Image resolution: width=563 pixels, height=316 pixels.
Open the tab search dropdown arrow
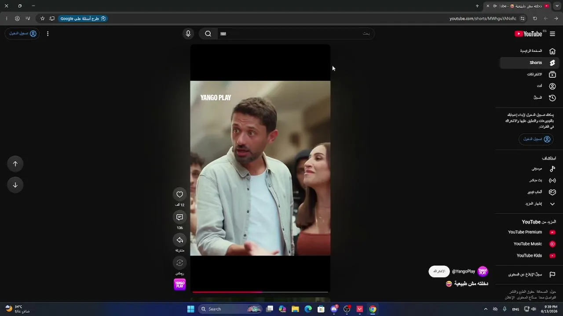pyautogui.click(x=556, y=6)
